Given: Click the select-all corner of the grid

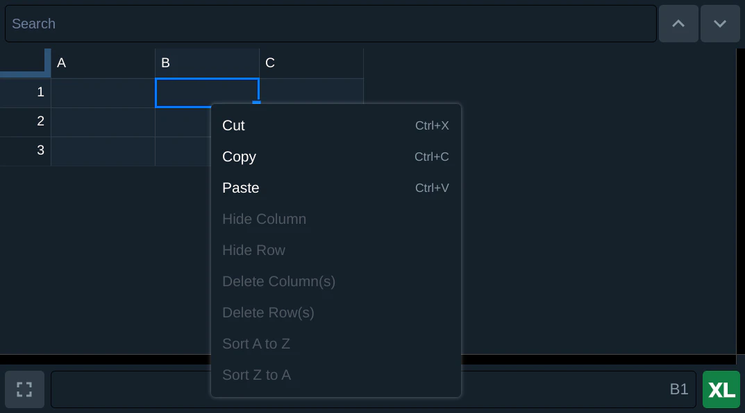Looking at the screenshot, I should coord(25,63).
